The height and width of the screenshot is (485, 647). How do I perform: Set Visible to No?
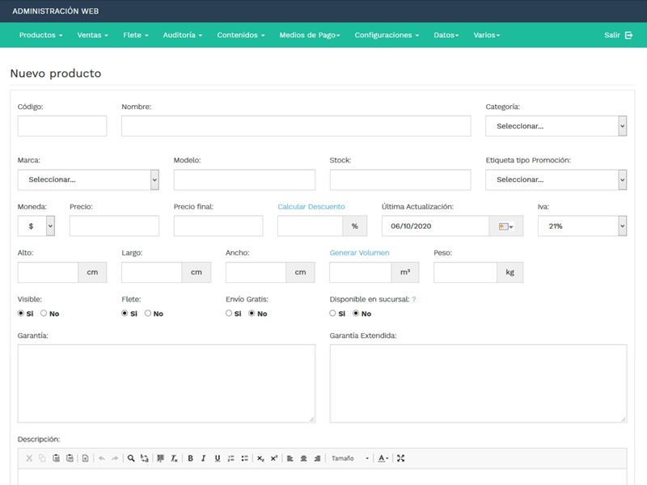[44, 314]
